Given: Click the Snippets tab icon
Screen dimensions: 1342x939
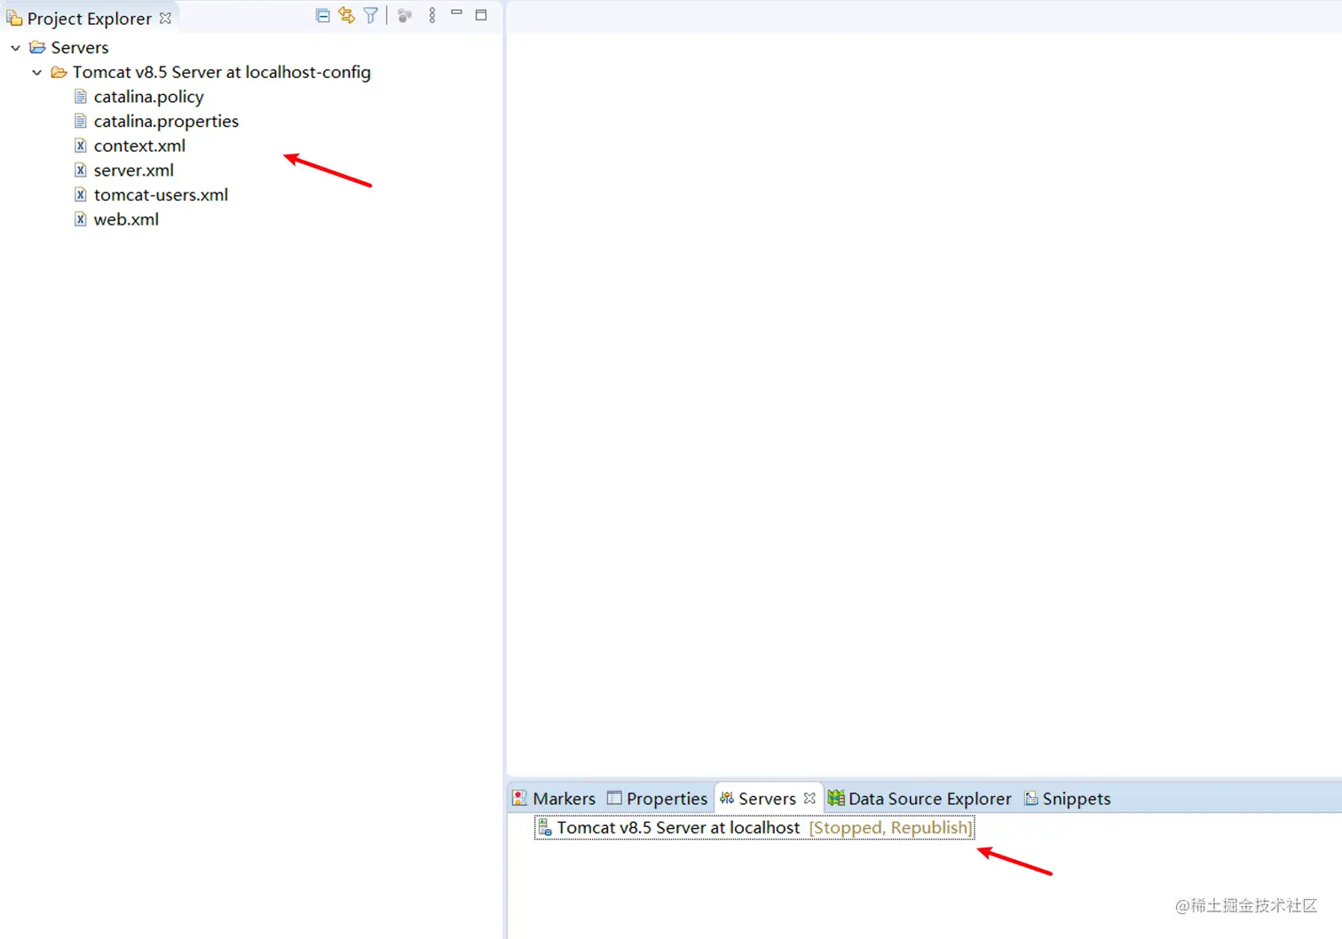Looking at the screenshot, I should (1031, 799).
